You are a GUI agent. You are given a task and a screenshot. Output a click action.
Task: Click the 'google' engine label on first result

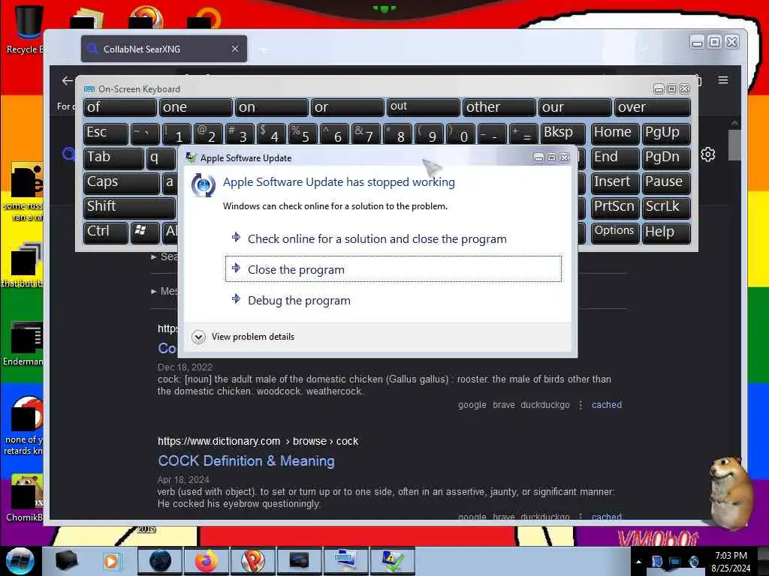point(472,405)
